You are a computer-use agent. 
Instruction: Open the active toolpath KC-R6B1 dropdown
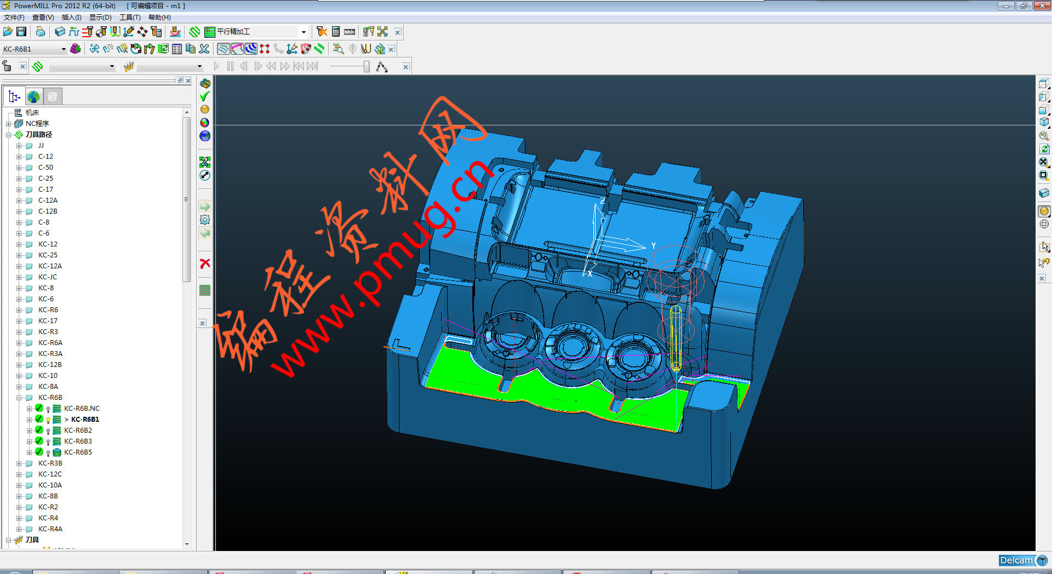click(x=63, y=49)
